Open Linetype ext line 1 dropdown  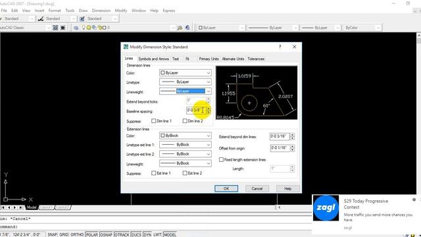pyautogui.click(x=186, y=145)
